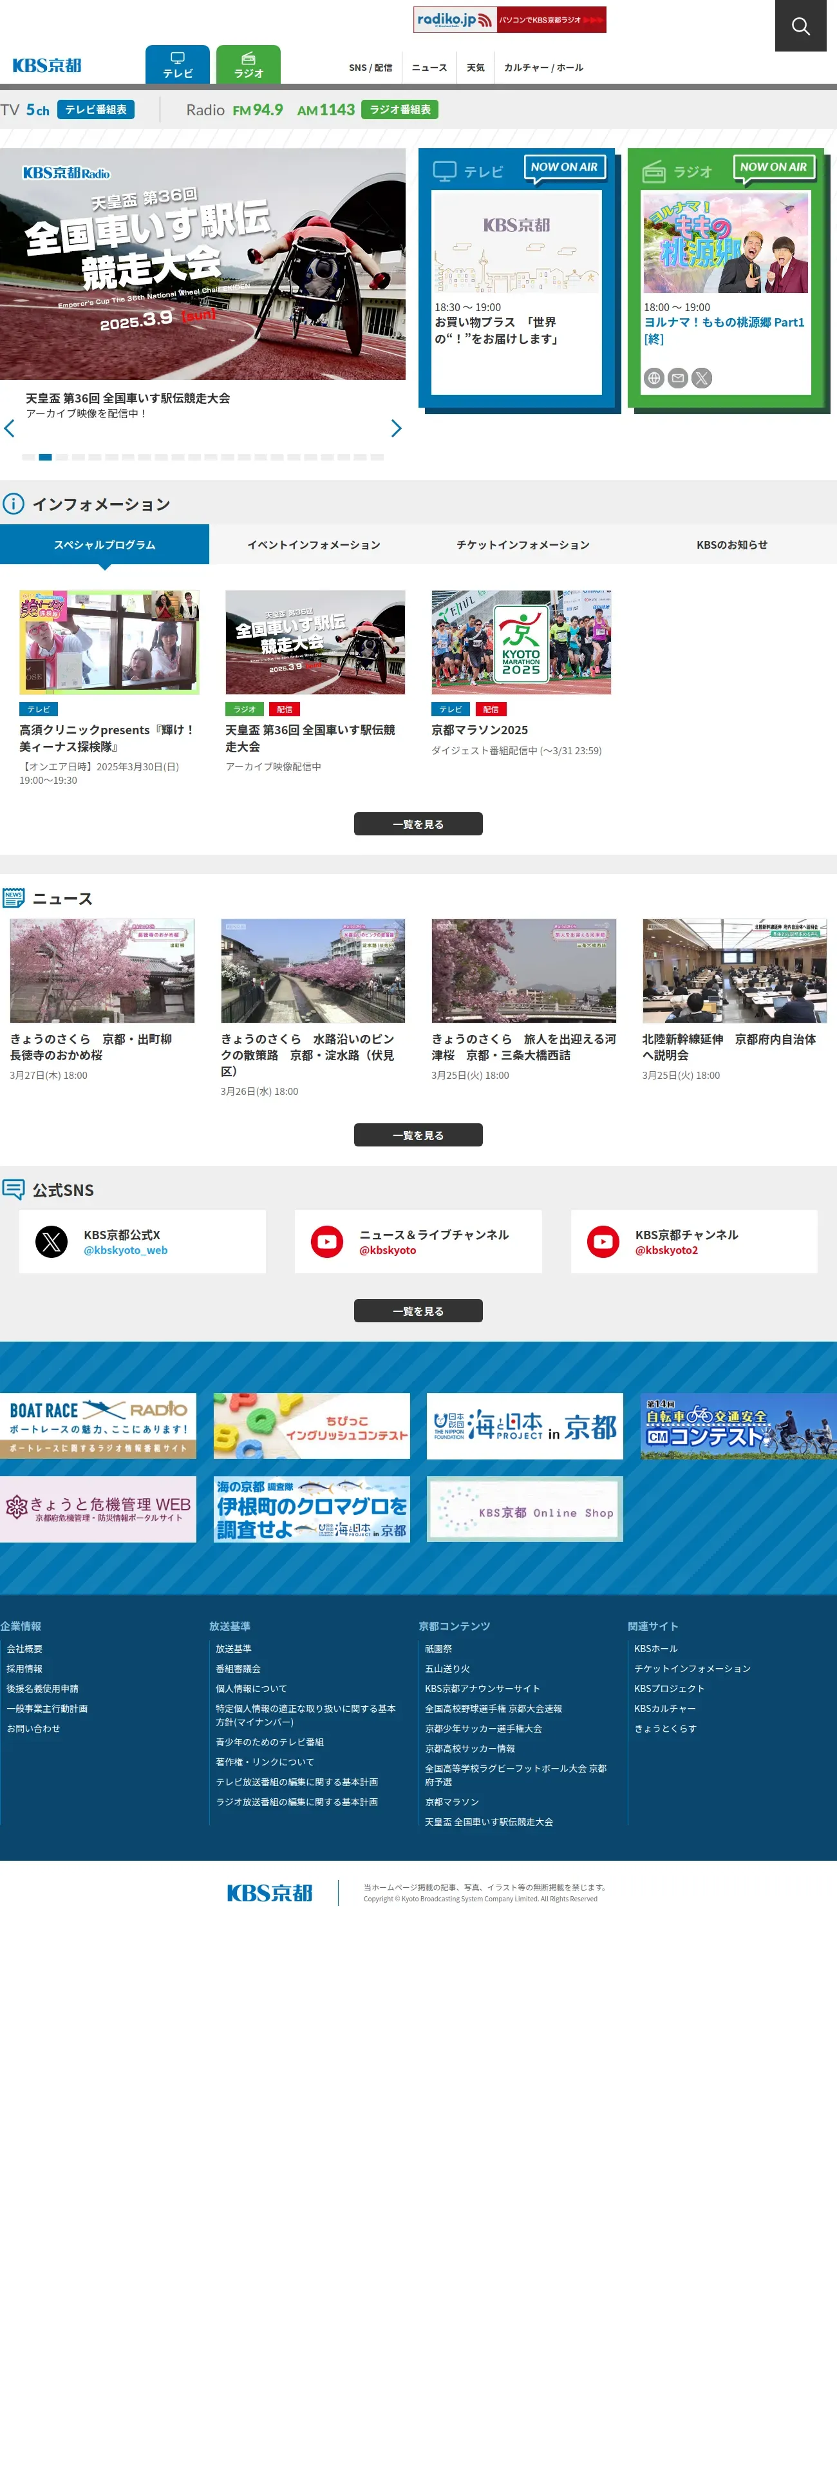Screen dimensions: 837x2481
Task: Select イベントインフォメーション tab
Action: [314, 544]
